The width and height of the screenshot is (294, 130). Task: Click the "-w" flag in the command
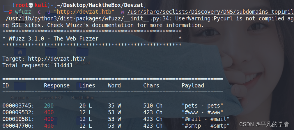[x=121, y=12]
